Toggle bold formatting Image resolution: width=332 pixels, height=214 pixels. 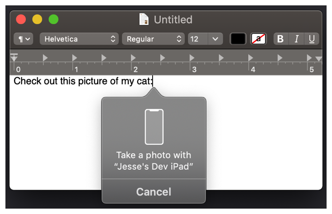point(280,39)
